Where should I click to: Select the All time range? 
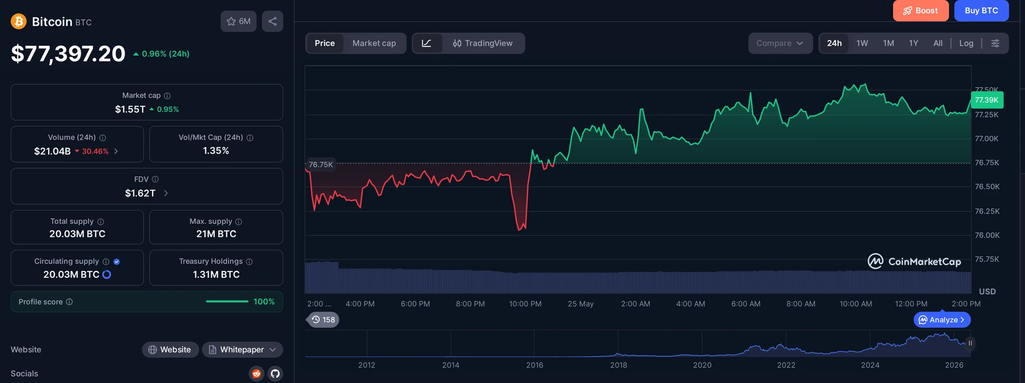(x=938, y=43)
